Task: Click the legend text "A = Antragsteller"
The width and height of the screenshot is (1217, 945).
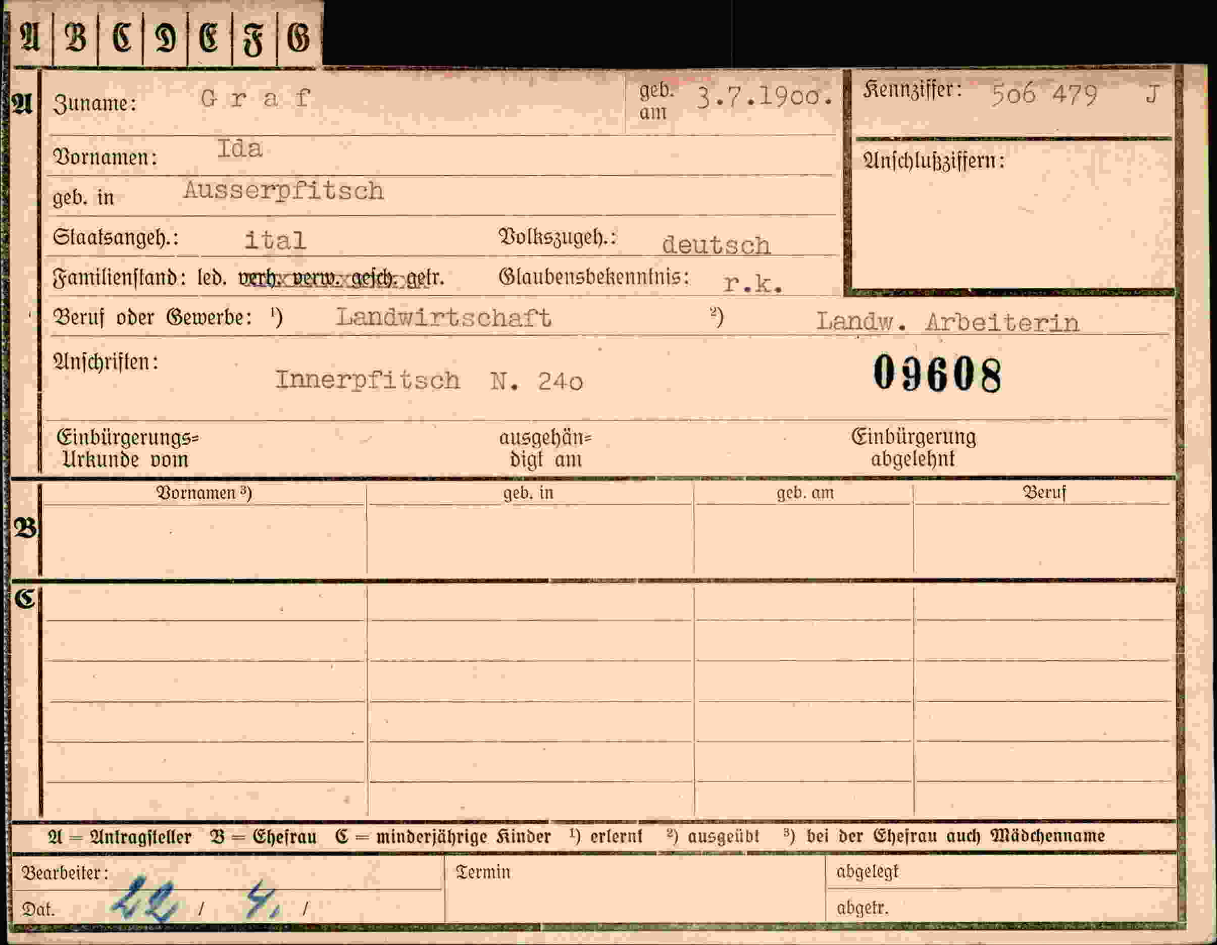Action: click(119, 837)
